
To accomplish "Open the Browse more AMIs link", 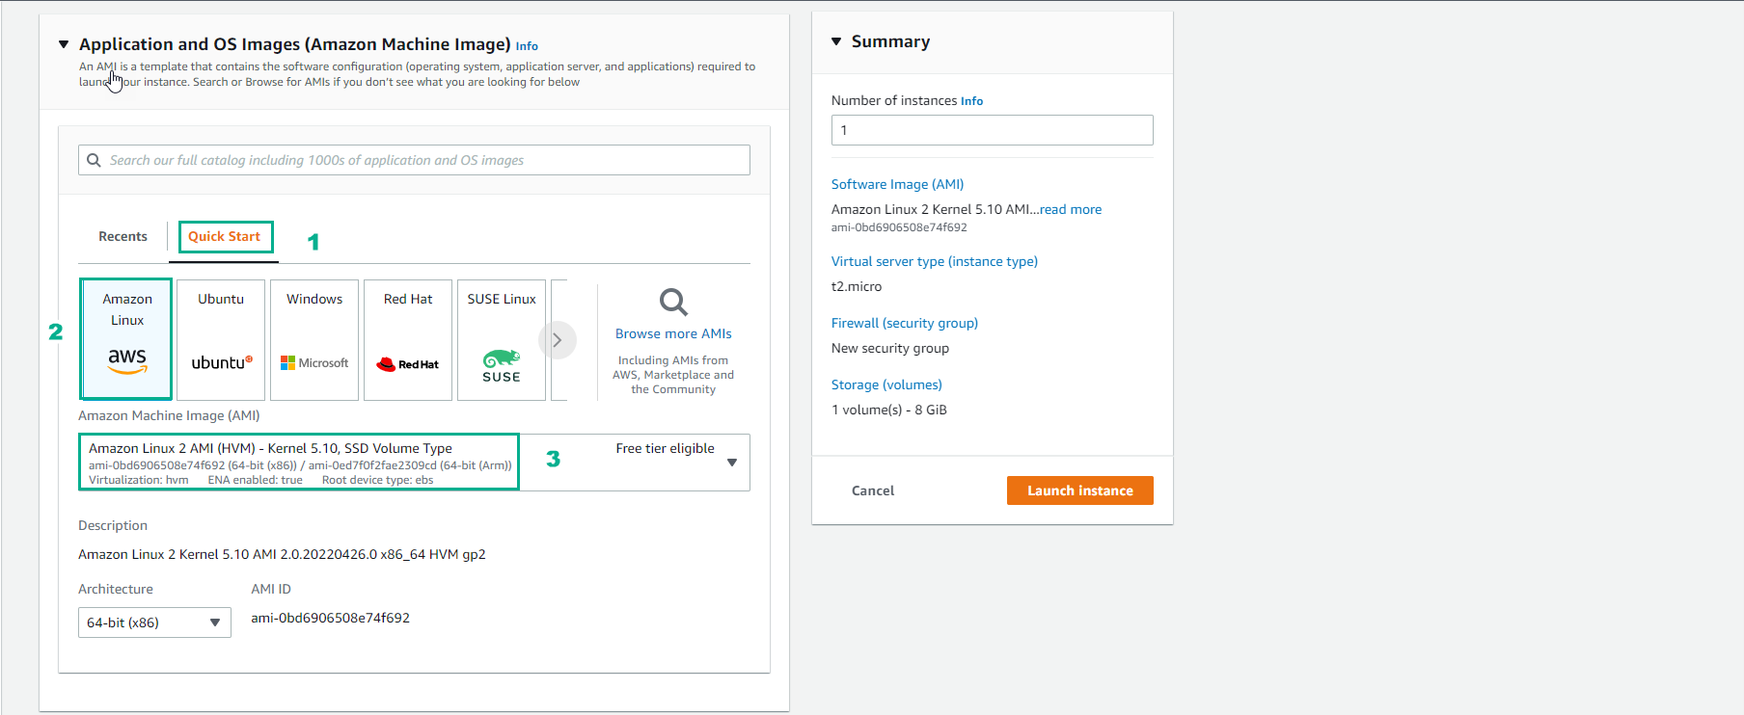I will point(673,333).
